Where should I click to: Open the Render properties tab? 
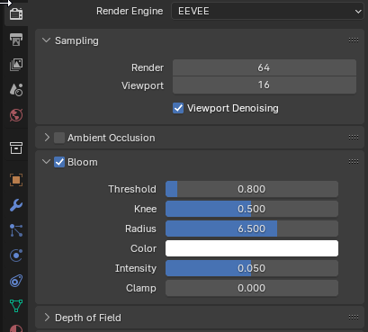tap(16, 13)
